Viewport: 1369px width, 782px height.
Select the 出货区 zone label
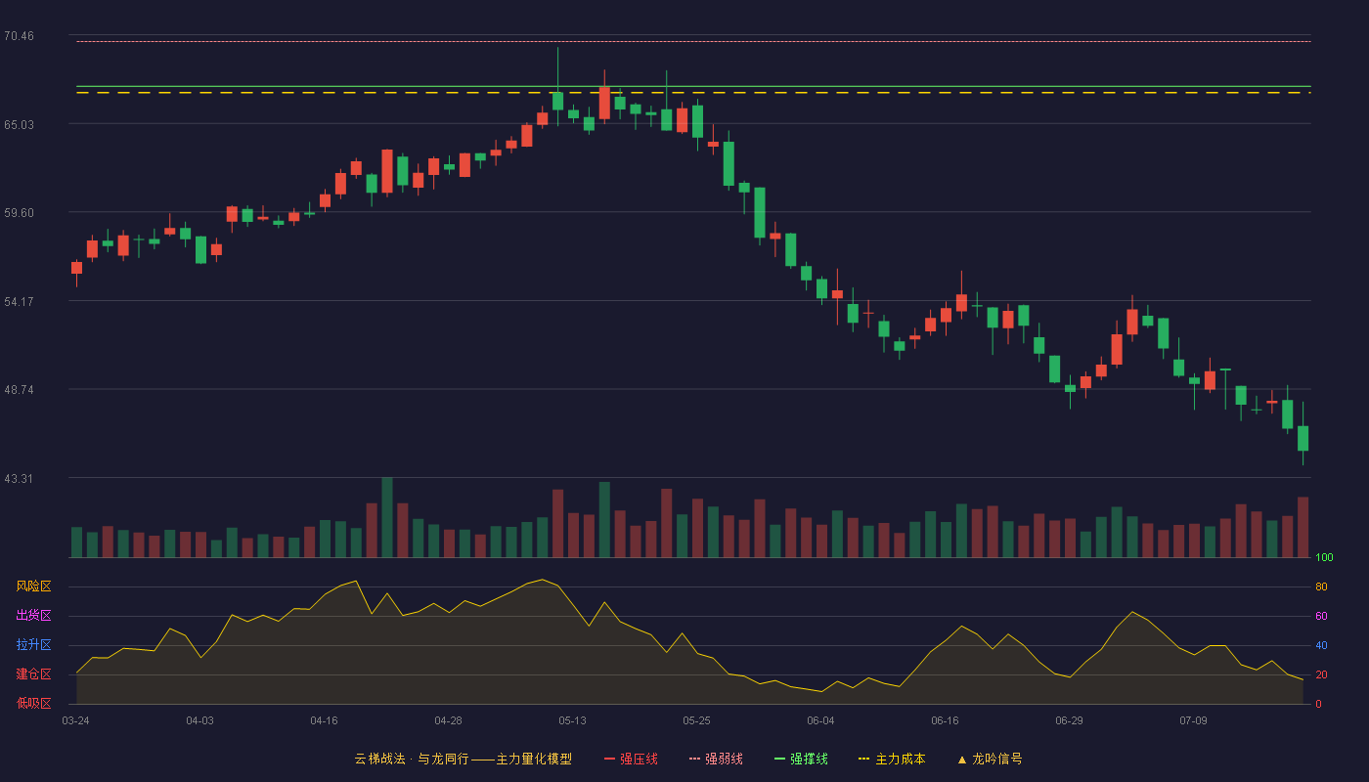coord(33,616)
